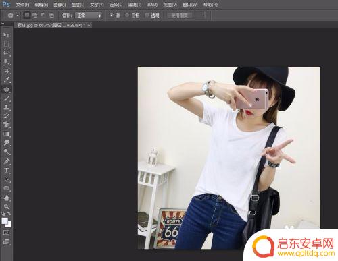Expand the collapsed toolbox panel arrows

point(3,24)
